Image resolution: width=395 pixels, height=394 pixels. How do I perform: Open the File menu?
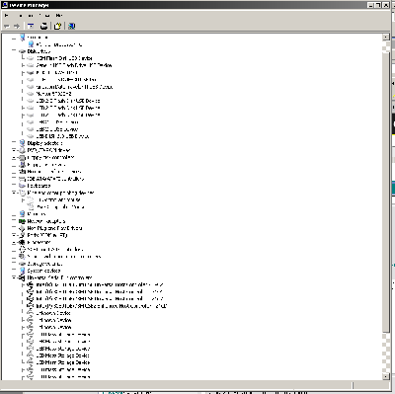click(x=7, y=15)
